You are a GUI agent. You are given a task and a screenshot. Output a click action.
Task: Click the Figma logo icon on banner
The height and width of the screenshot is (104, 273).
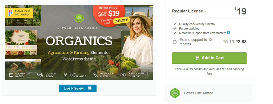[10, 13]
